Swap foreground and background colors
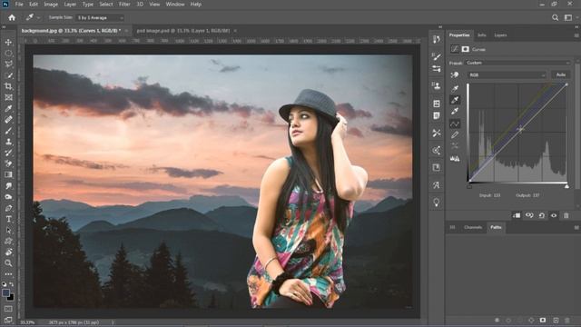The image size is (581, 327). coord(12,284)
